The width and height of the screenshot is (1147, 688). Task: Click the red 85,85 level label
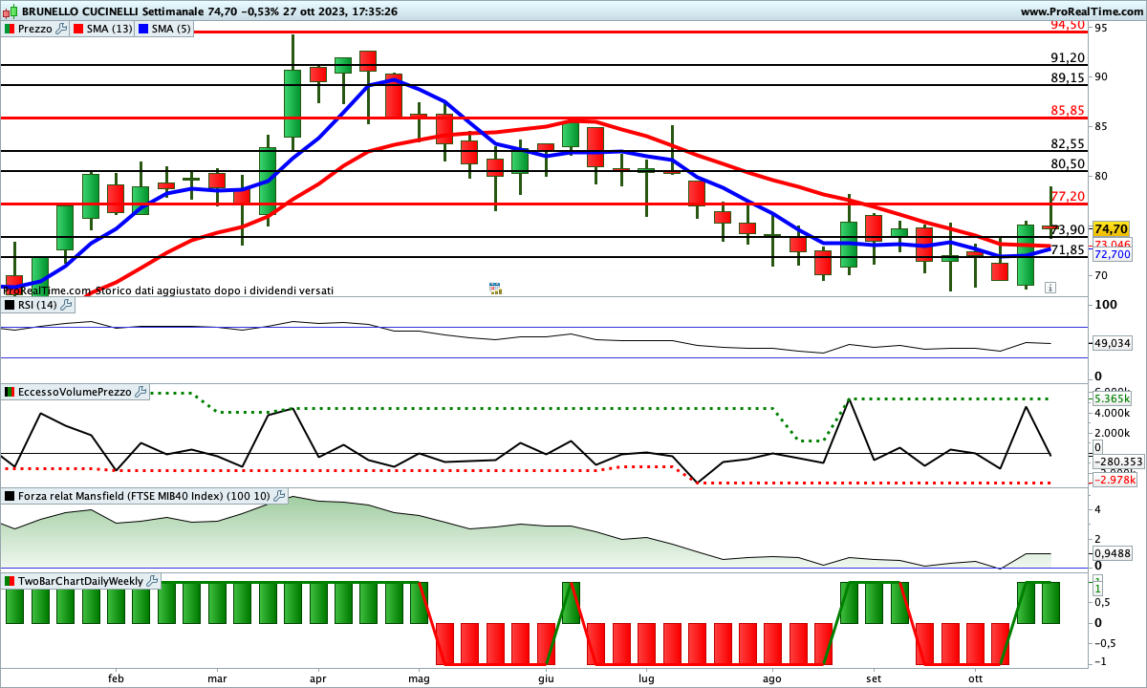tap(1068, 111)
